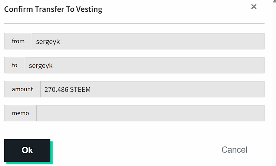Click the 270.486 STEEM value text
276x166 pixels.
pos(67,89)
